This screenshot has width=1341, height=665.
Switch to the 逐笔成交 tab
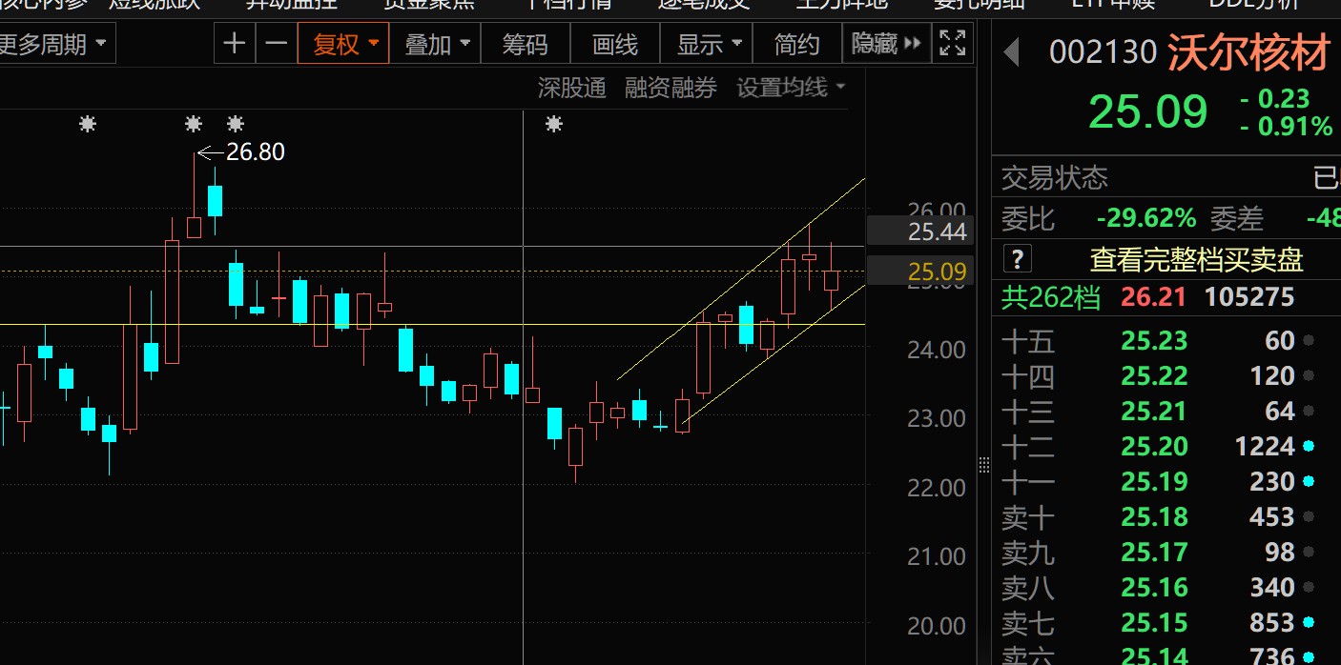tap(704, 5)
